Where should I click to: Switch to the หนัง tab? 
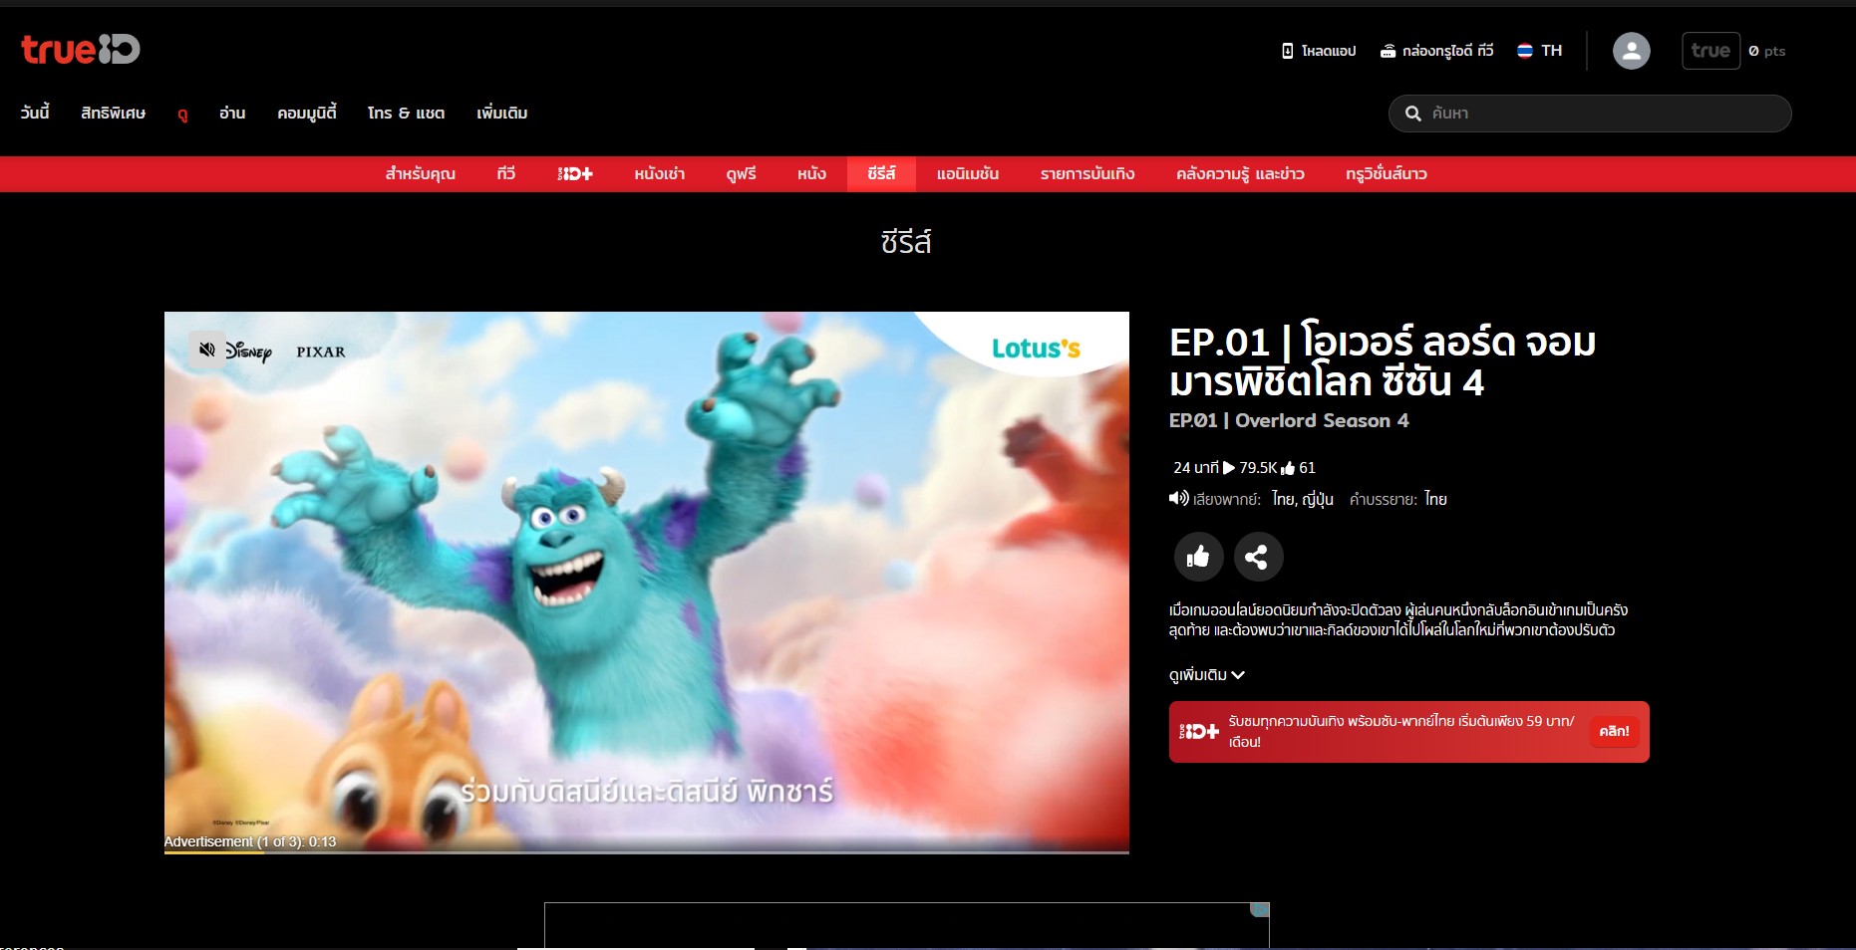pos(811,174)
